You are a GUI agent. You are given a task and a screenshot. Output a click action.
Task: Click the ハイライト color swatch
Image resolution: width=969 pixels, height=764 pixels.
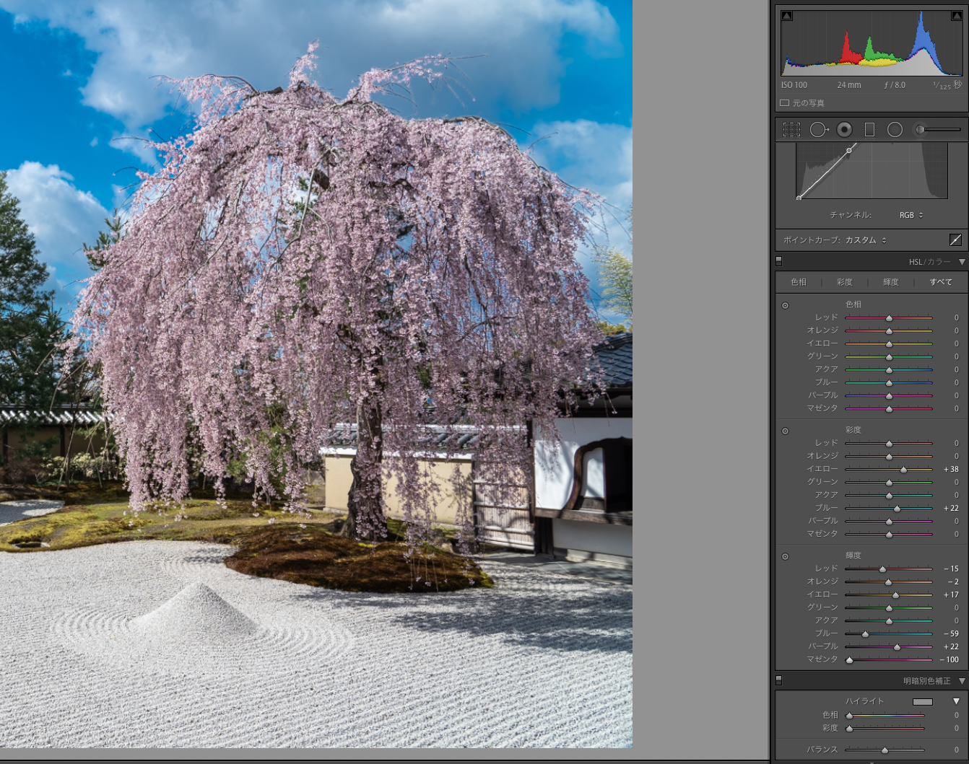923,701
